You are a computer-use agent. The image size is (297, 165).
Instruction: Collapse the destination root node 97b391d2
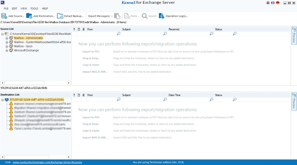2,99
